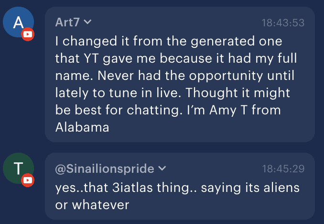Click the 18:43:53 timestamp
This screenshot has width=324, height=224.
[283, 22]
